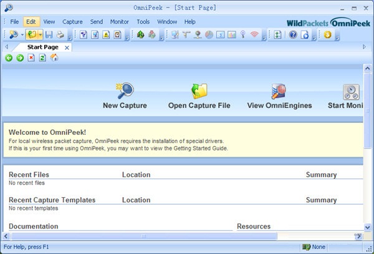Click the View OmniEngines icon
This screenshot has width=374, height=254.
pyautogui.click(x=278, y=91)
